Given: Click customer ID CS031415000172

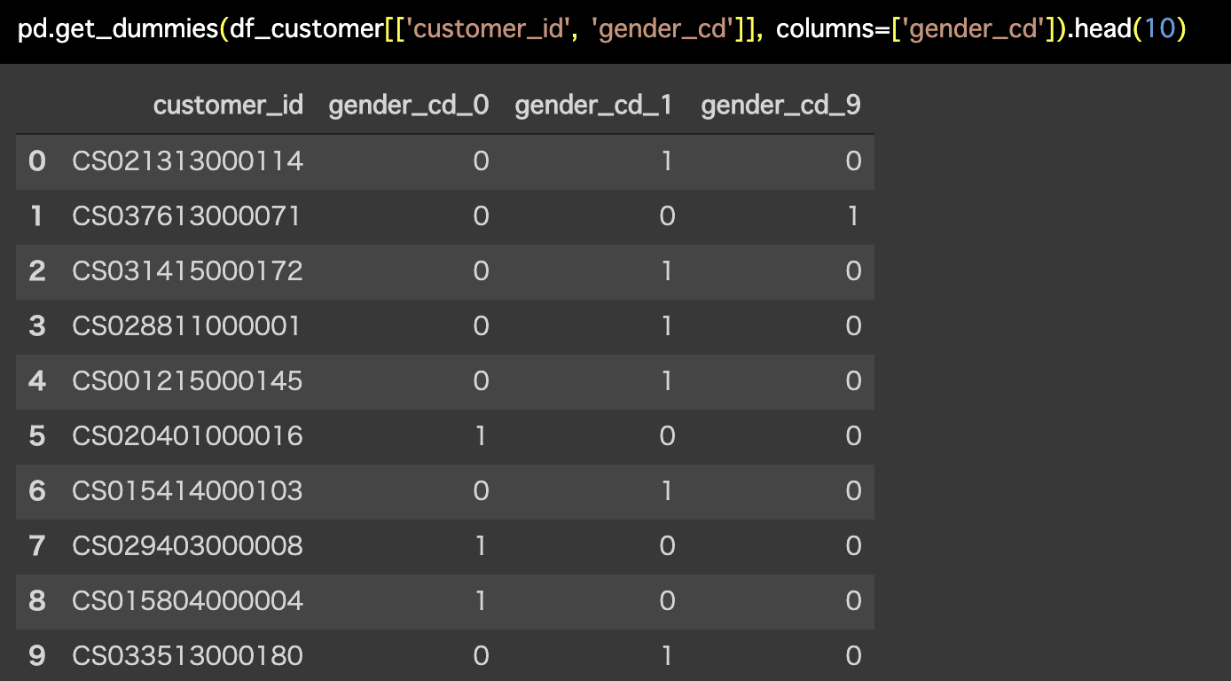Looking at the screenshot, I should 188,271.
